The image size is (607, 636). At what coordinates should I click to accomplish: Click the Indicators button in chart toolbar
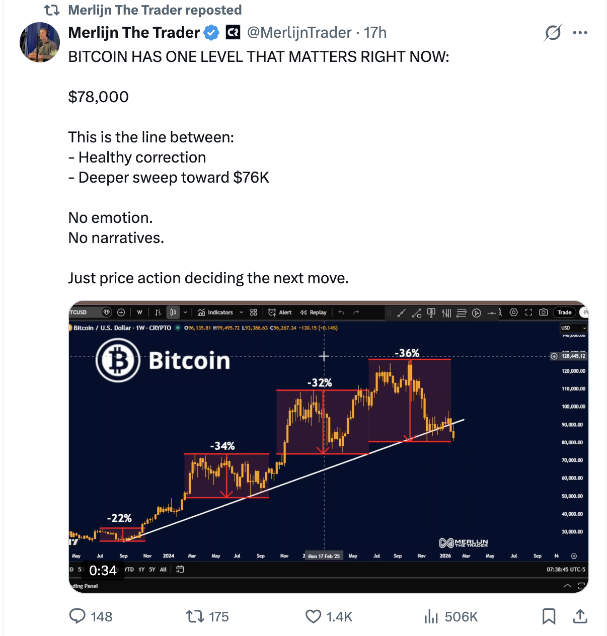pos(215,312)
